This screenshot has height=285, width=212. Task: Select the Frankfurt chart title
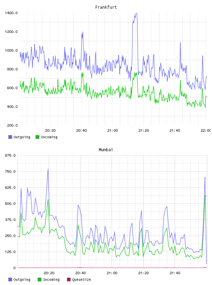106,7
